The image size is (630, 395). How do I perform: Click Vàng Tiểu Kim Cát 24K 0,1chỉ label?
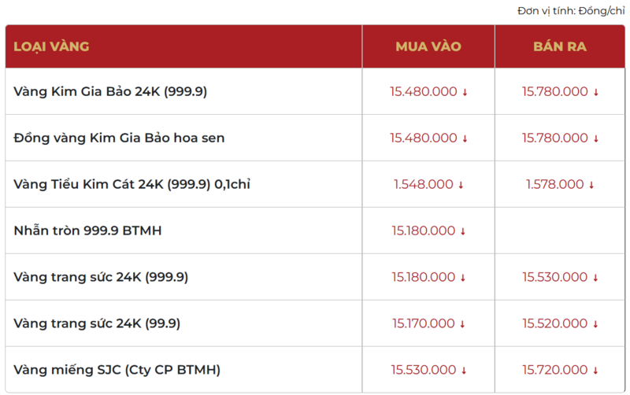(x=132, y=184)
